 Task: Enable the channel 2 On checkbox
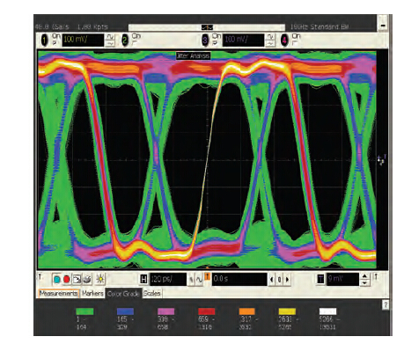pyautogui.click(x=135, y=43)
